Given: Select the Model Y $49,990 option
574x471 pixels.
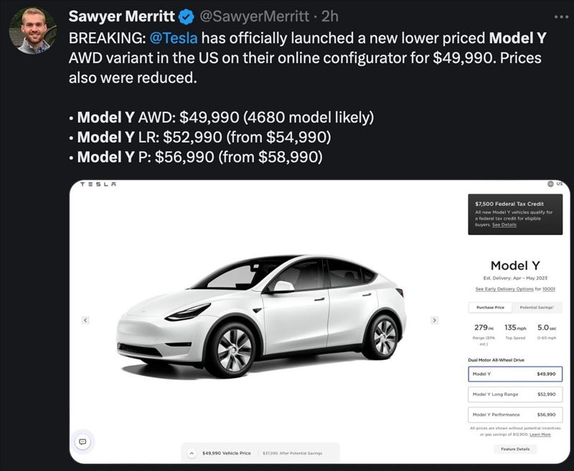Looking at the screenshot, I should pyautogui.click(x=514, y=374).
